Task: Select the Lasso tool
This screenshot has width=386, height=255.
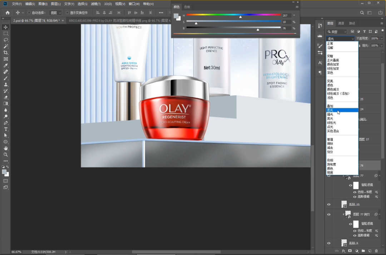Action: point(6,40)
